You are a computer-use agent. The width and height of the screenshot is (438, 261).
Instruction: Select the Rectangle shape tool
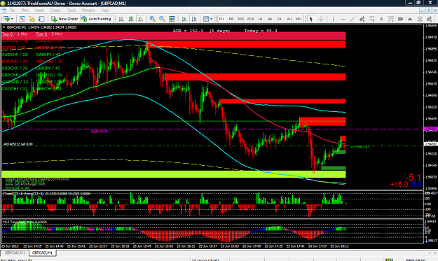click(400, 19)
